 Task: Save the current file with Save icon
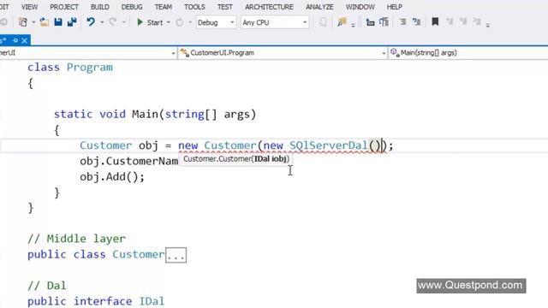pyautogui.click(x=58, y=22)
